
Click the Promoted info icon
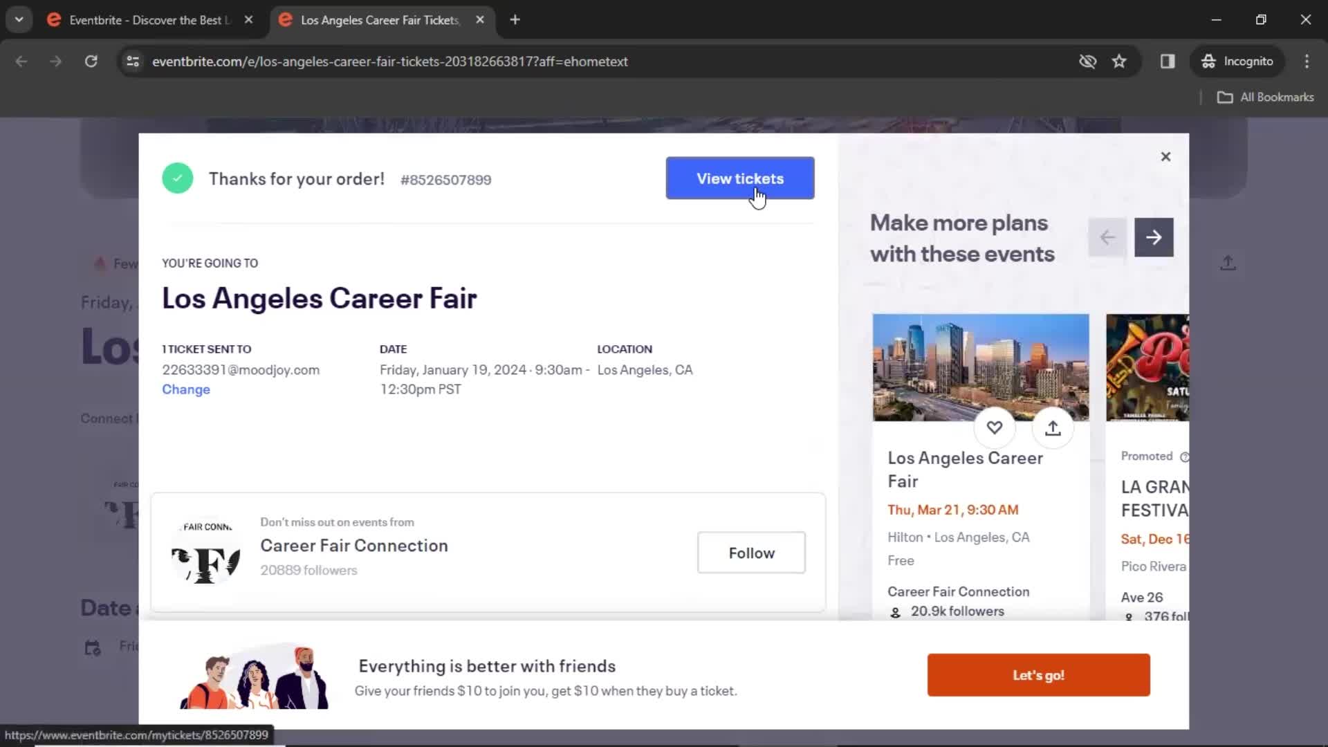(x=1183, y=457)
